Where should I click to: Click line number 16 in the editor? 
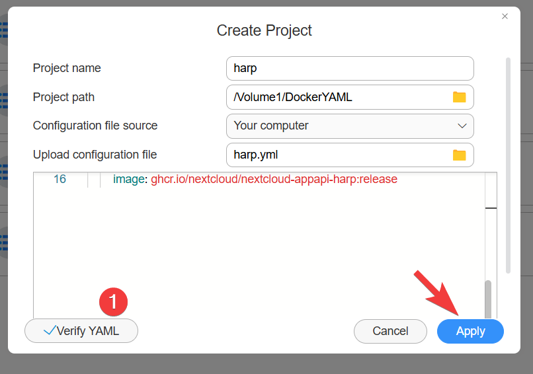60,179
